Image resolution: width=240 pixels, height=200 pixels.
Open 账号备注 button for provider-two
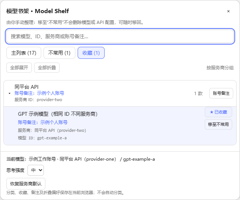(221, 93)
